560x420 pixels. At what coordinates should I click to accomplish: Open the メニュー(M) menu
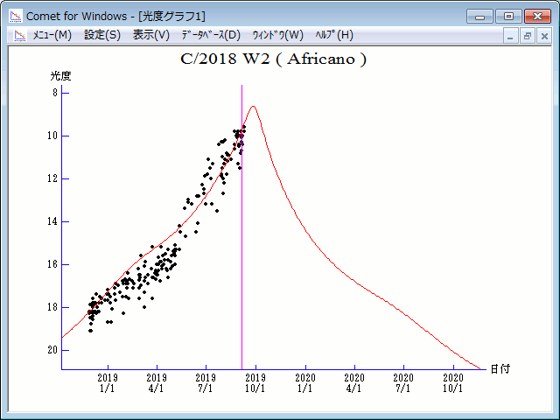point(52,35)
